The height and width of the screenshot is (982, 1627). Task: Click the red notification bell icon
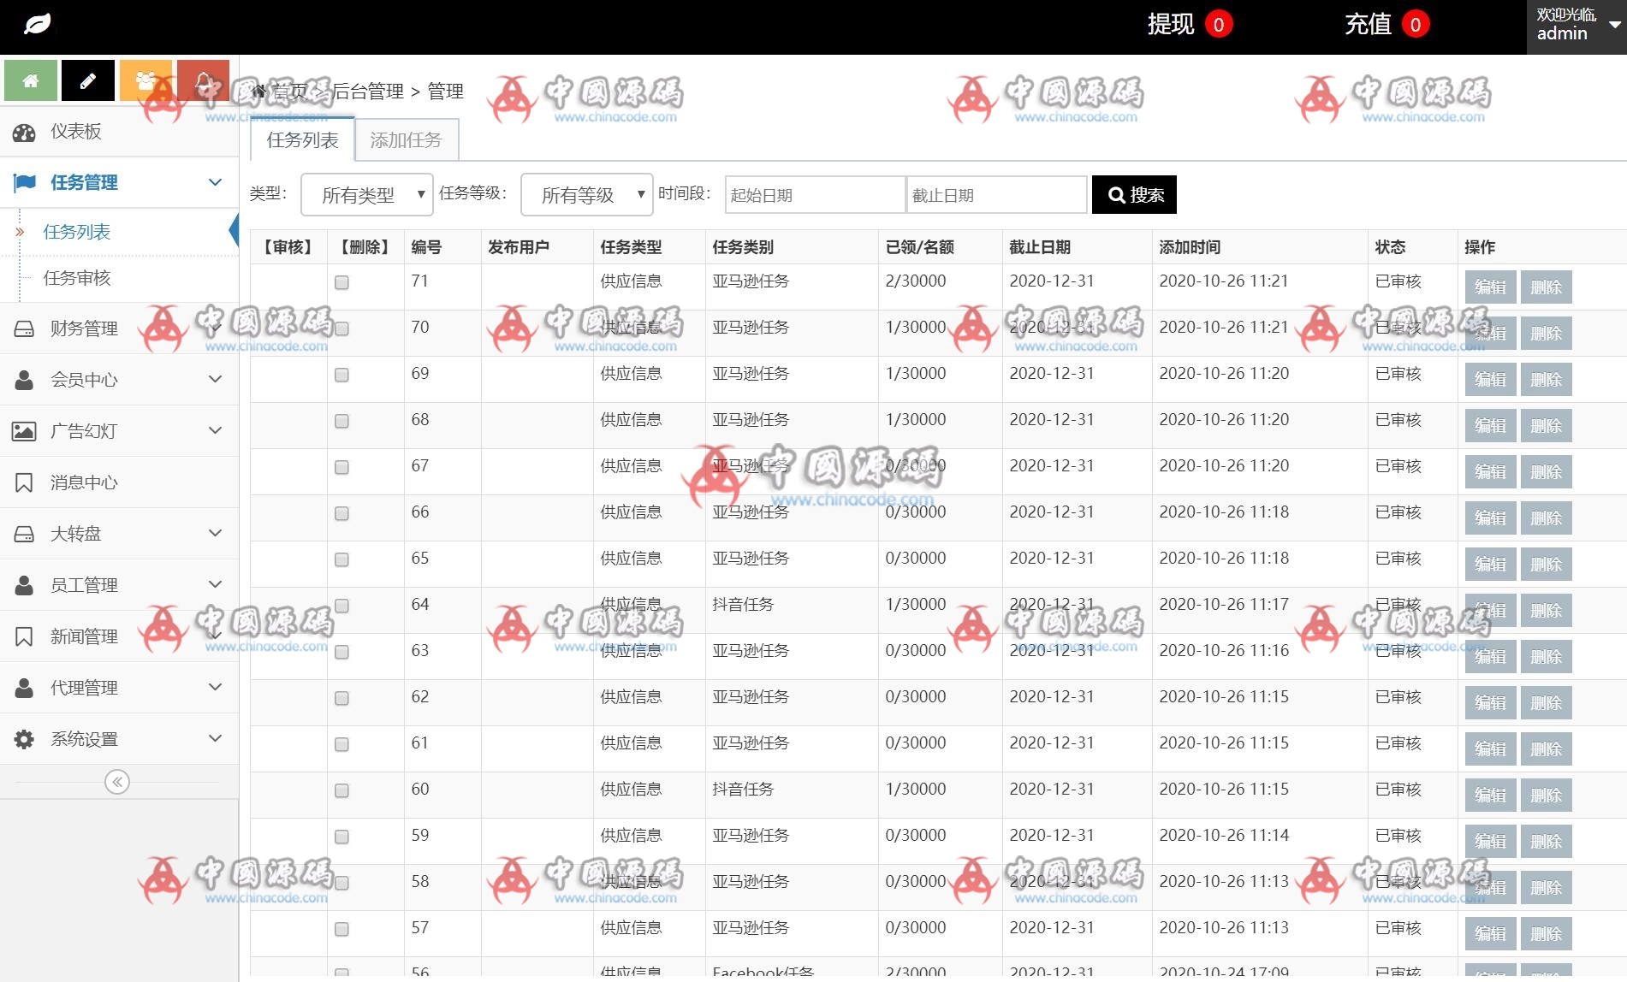(203, 80)
